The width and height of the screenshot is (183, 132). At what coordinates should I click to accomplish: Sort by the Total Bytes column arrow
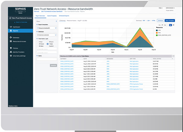(x=172, y=59)
